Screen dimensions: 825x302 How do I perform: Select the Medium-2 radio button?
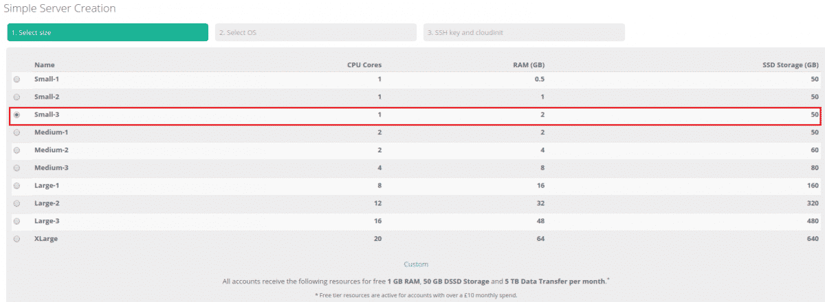(x=16, y=150)
